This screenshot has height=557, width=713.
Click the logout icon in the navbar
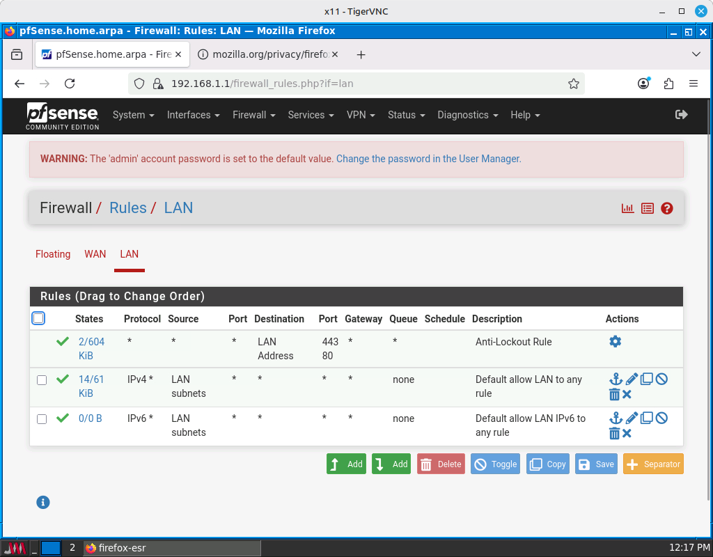[680, 115]
